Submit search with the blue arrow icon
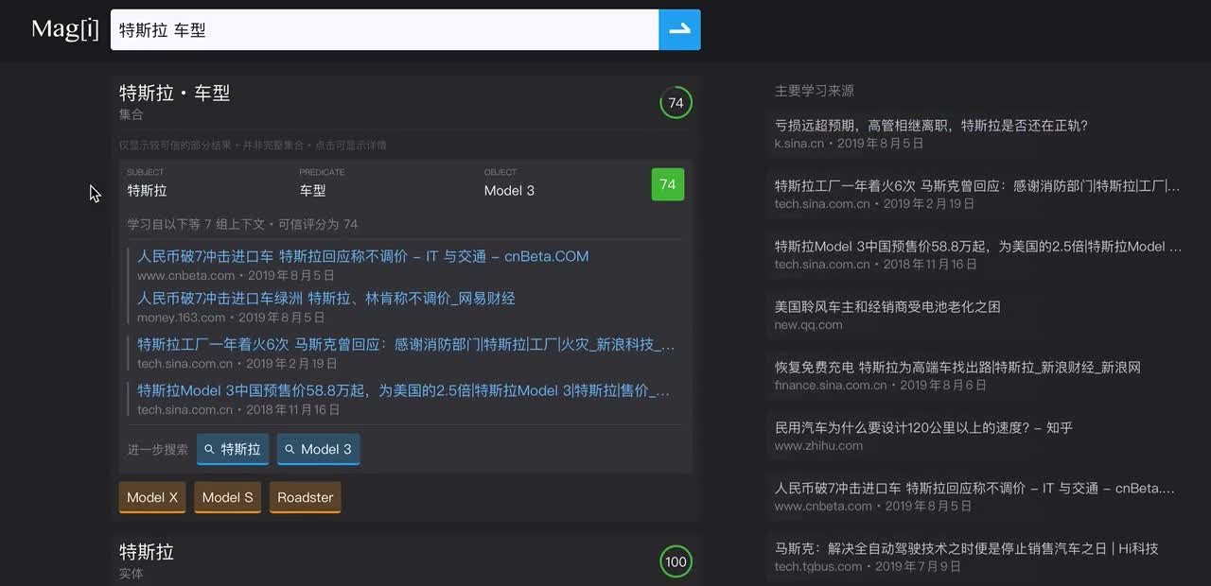 pyautogui.click(x=679, y=29)
